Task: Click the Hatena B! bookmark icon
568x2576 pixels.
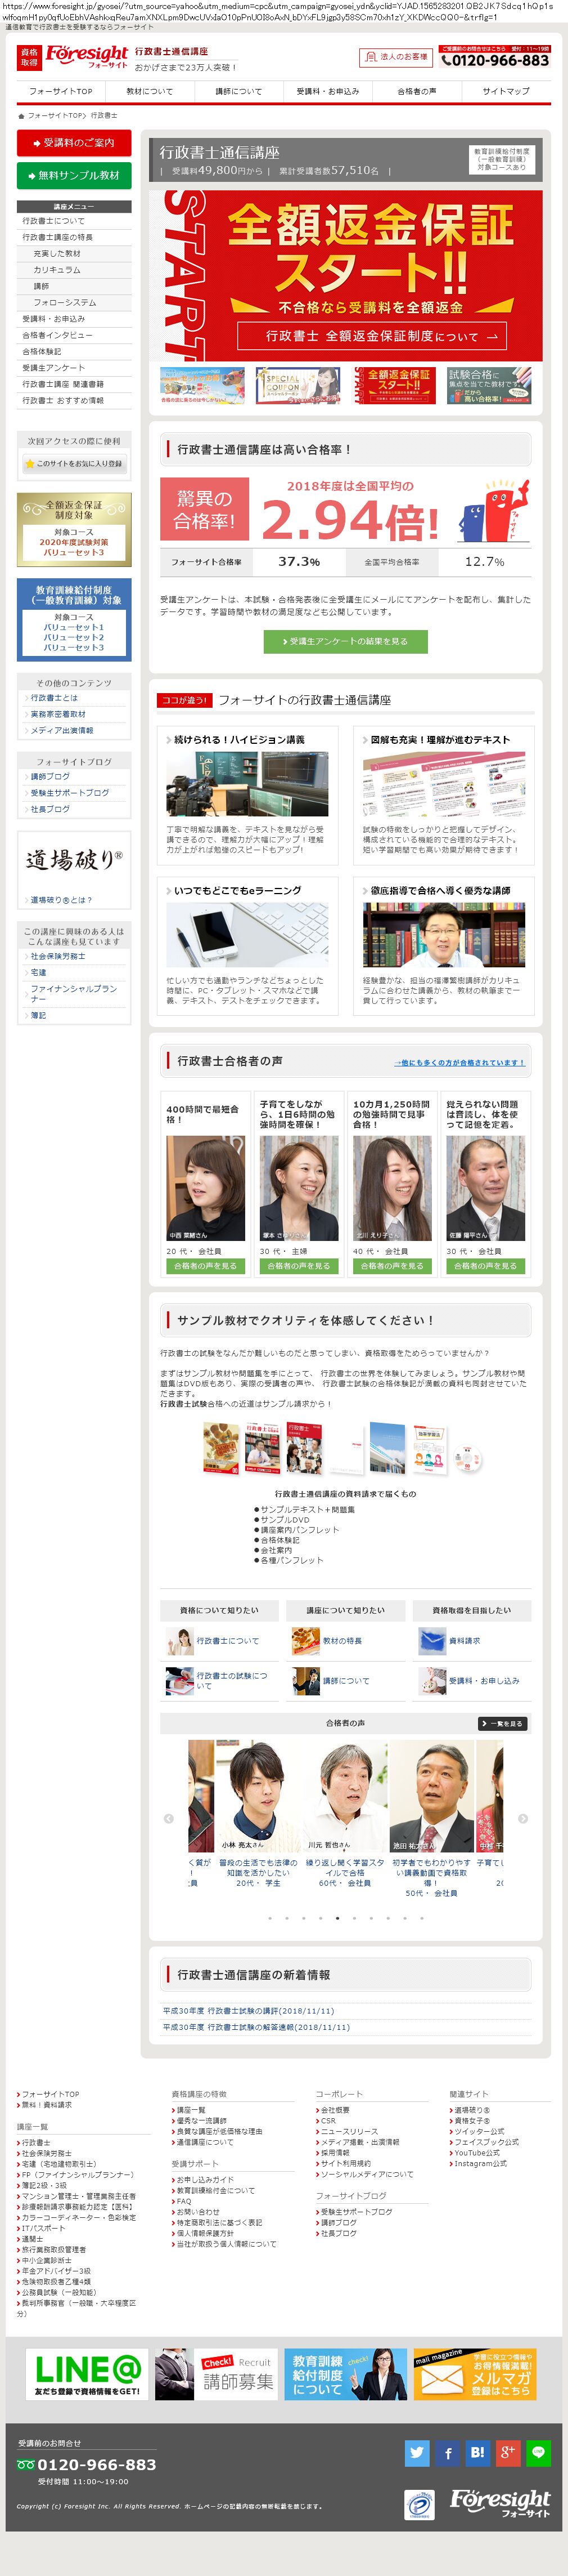Action: click(x=477, y=2452)
